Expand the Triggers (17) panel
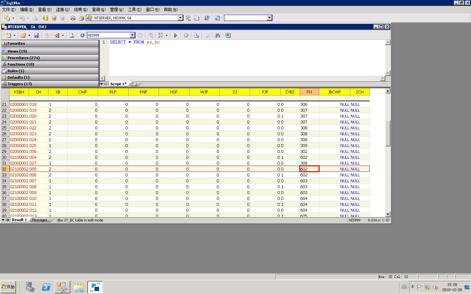 pos(50,84)
